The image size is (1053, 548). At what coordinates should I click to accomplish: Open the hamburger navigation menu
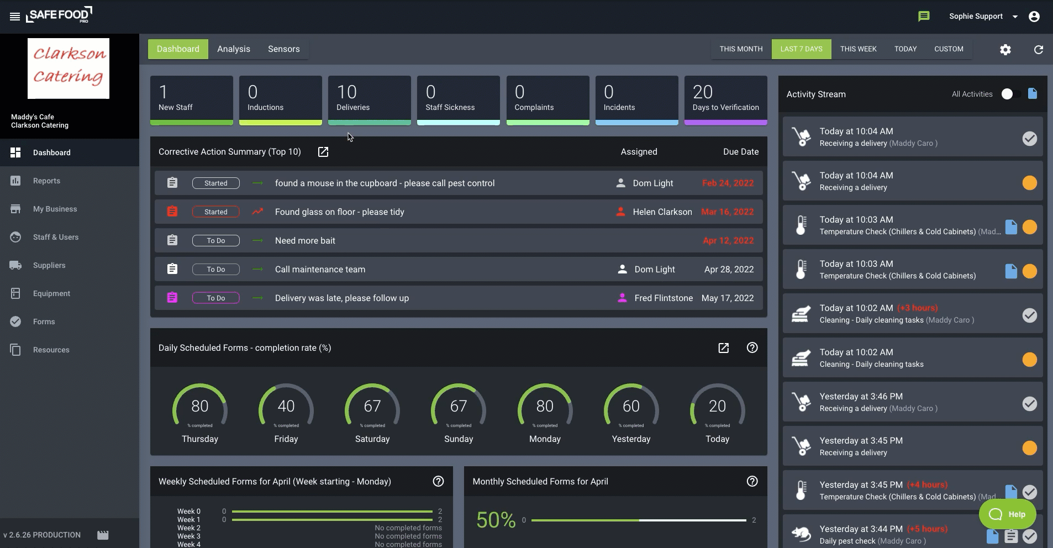[x=15, y=17]
